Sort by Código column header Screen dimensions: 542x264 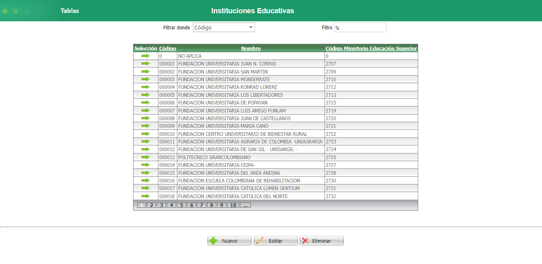[x=168, y=48]
